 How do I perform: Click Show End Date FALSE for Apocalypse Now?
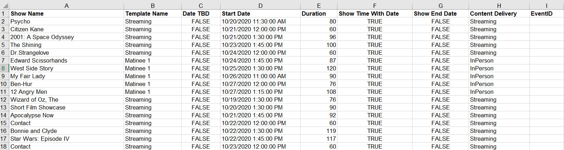click(440, 115)
